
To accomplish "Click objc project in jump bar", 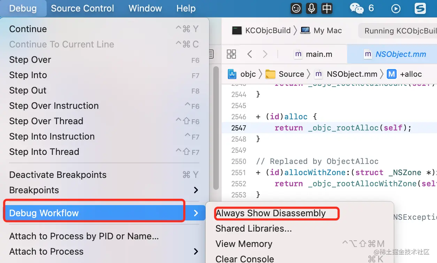I will click(x=242, y=74).
